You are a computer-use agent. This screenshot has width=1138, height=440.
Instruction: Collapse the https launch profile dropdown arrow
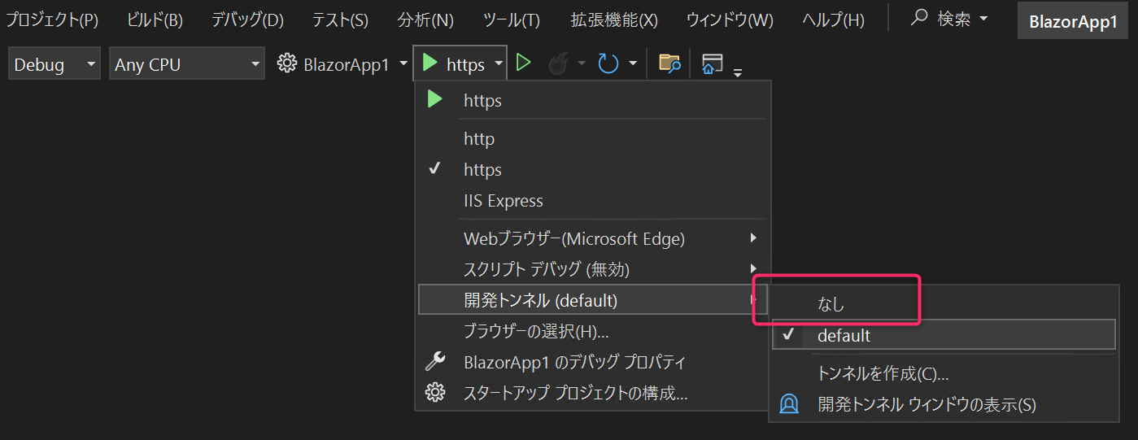(499, 64)
